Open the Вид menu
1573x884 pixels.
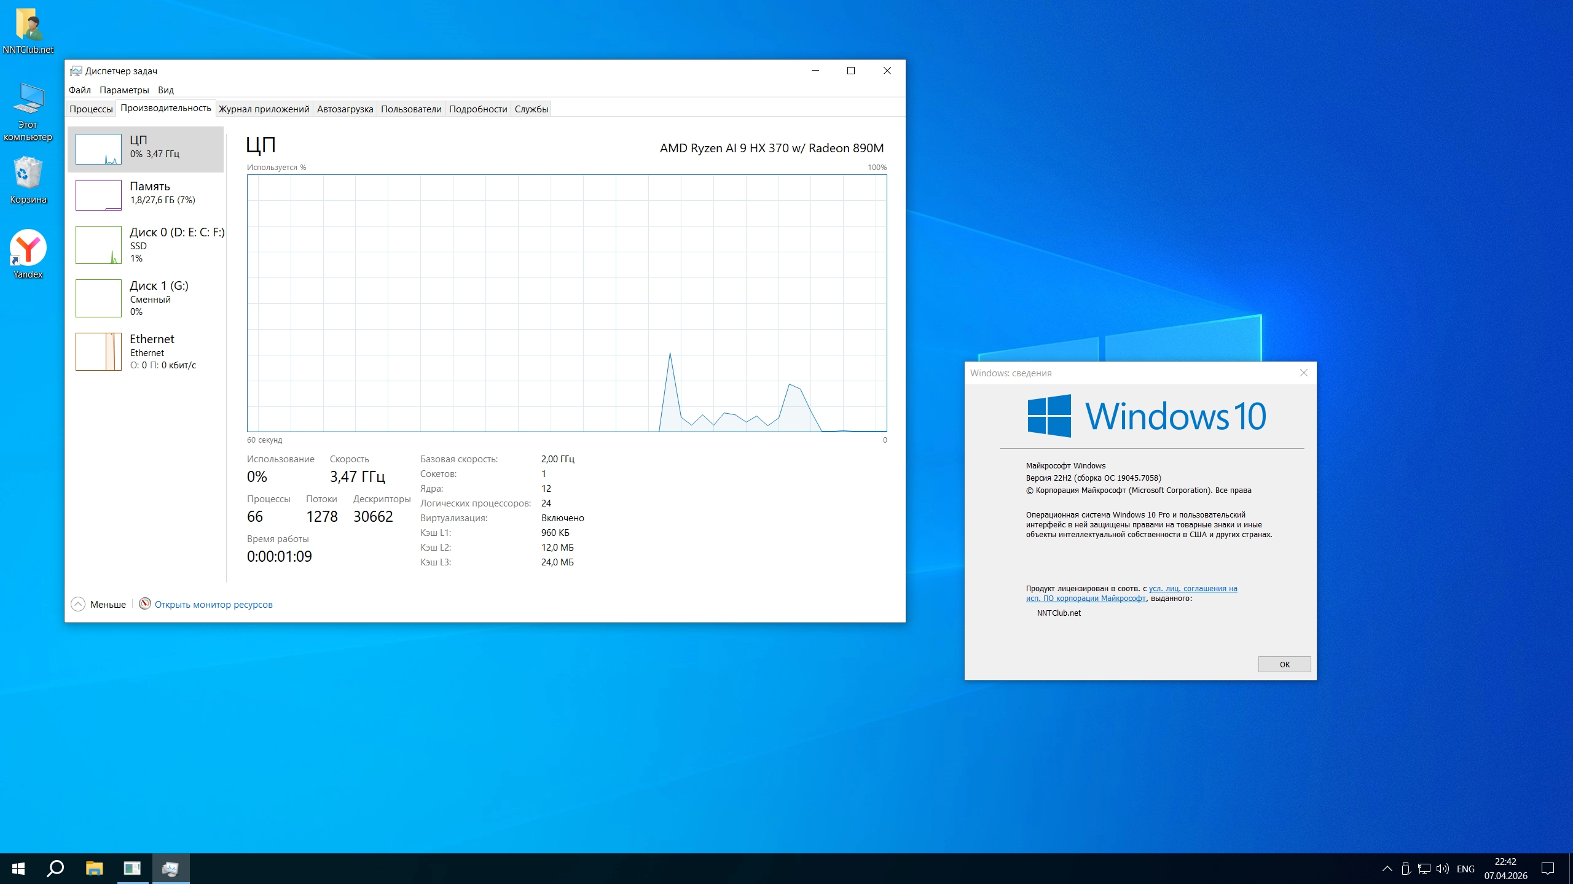coord(165,90)
